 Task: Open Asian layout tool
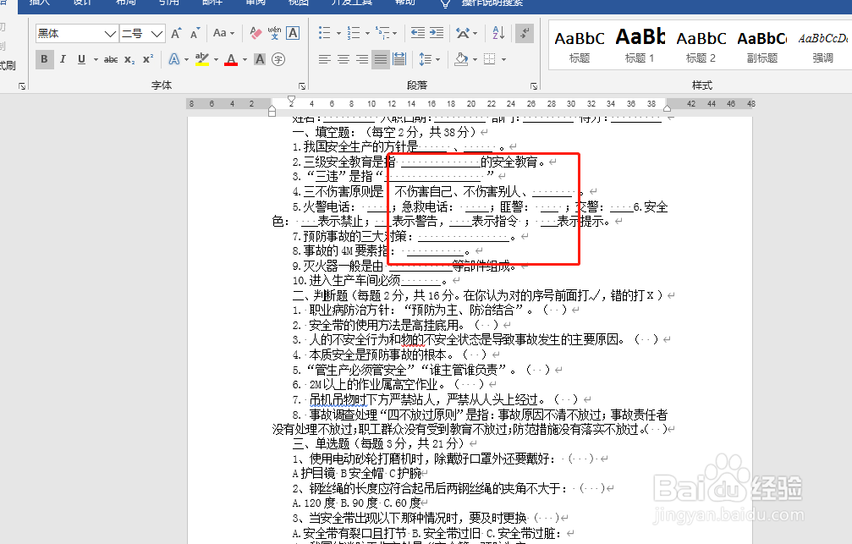pyautogui.click(x=463, y=33)
